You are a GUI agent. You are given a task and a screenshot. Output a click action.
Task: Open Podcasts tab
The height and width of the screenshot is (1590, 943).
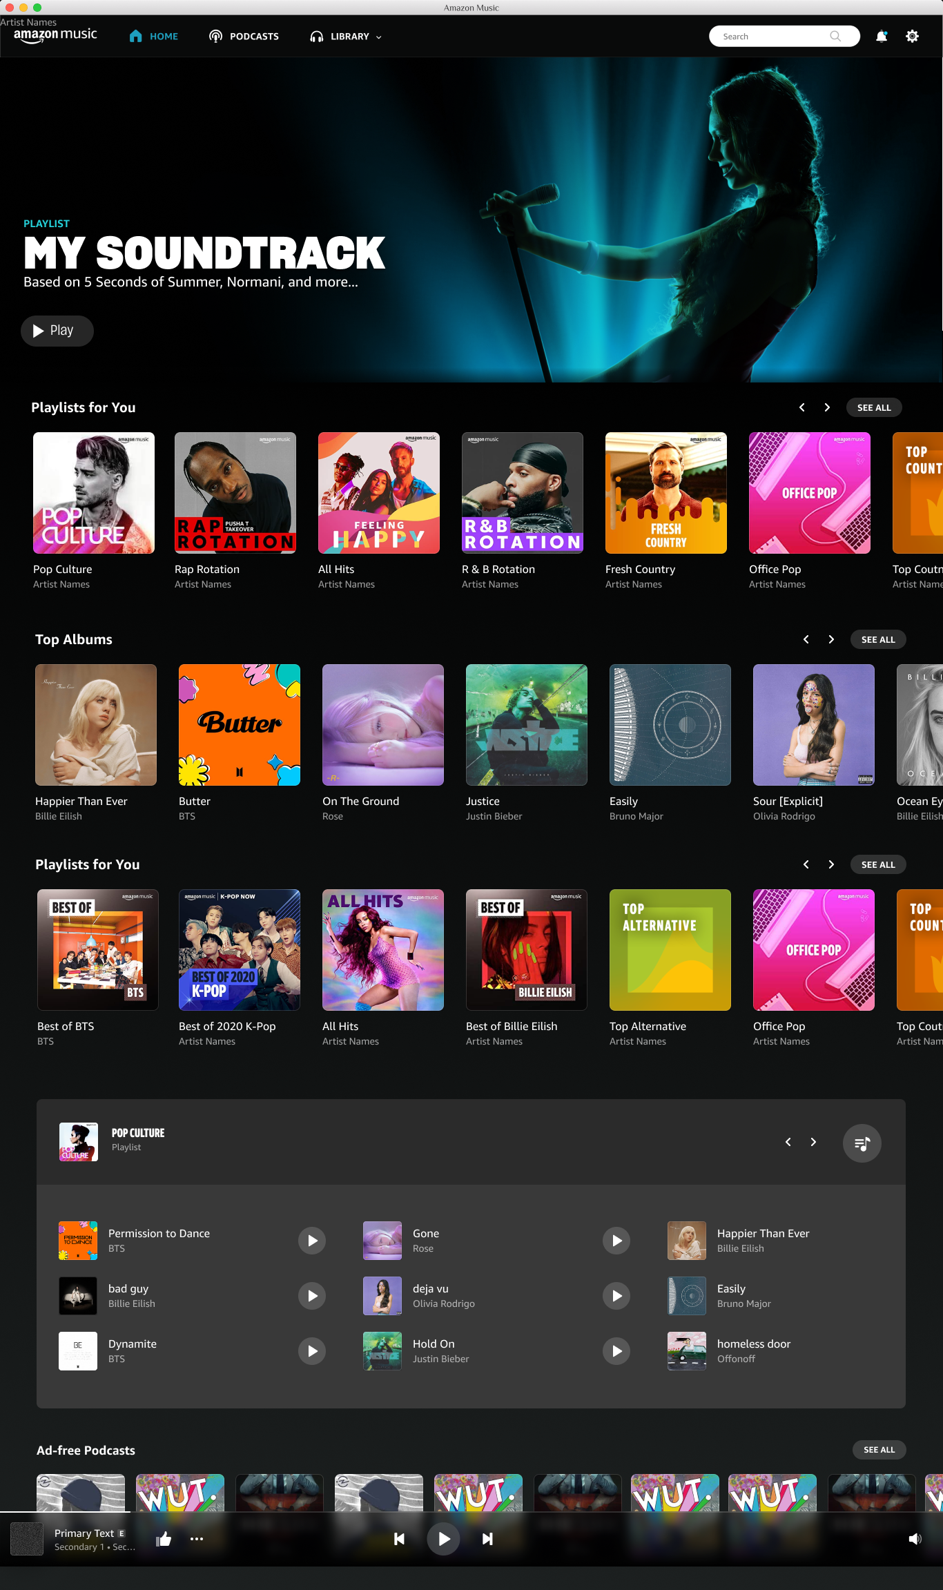(244, 36)
